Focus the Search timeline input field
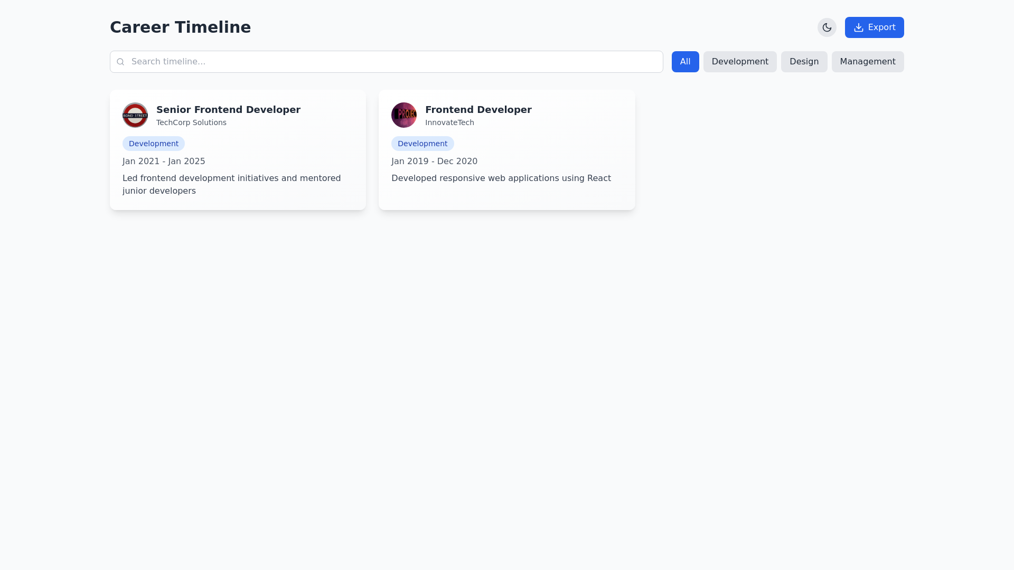The width and height of the screenshot is (1014, 570). 386,62
